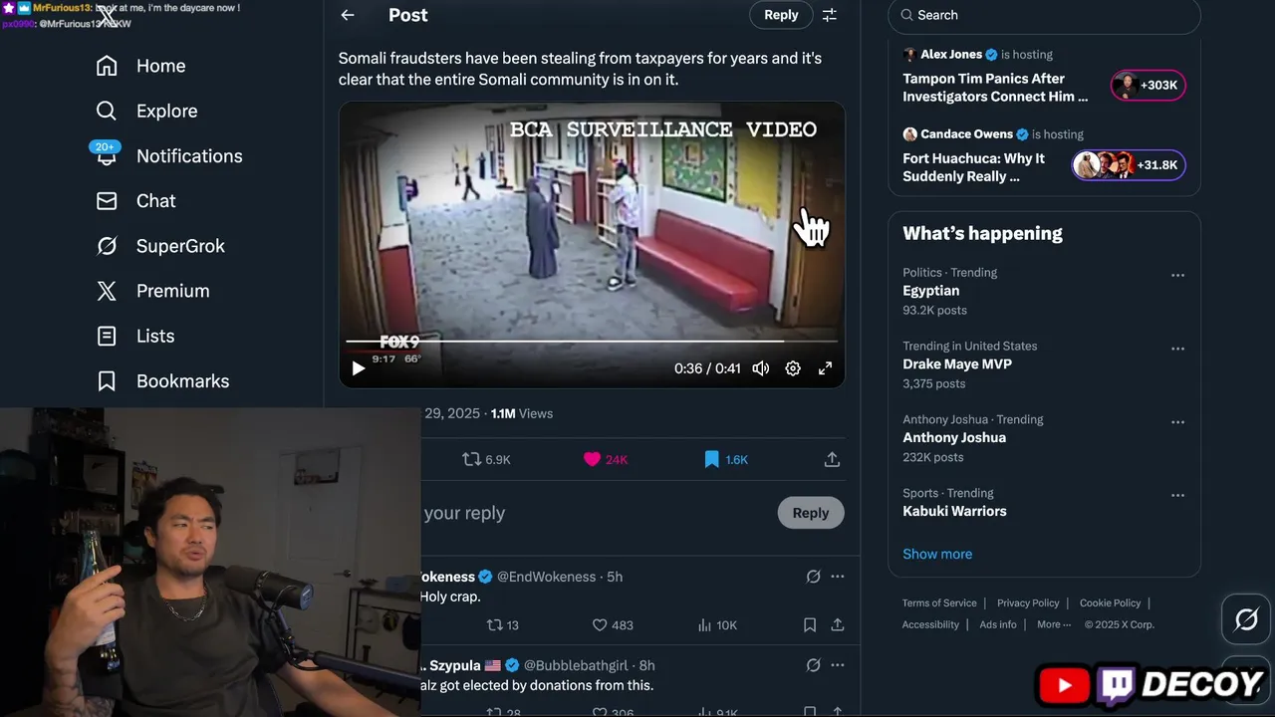Open Candace Owens Fort Huachuca live space
1275x717 pixels.
click(973, 167)
